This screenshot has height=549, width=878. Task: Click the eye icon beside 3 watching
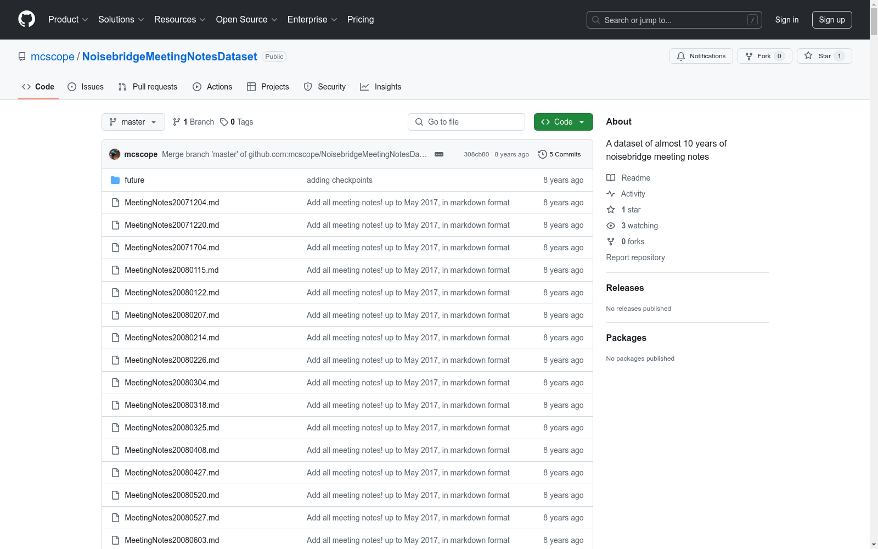(611, 226)
